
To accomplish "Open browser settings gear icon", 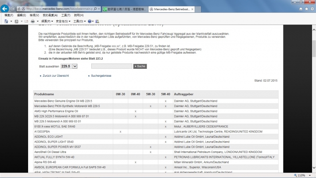I will click(x=312, y=9).
